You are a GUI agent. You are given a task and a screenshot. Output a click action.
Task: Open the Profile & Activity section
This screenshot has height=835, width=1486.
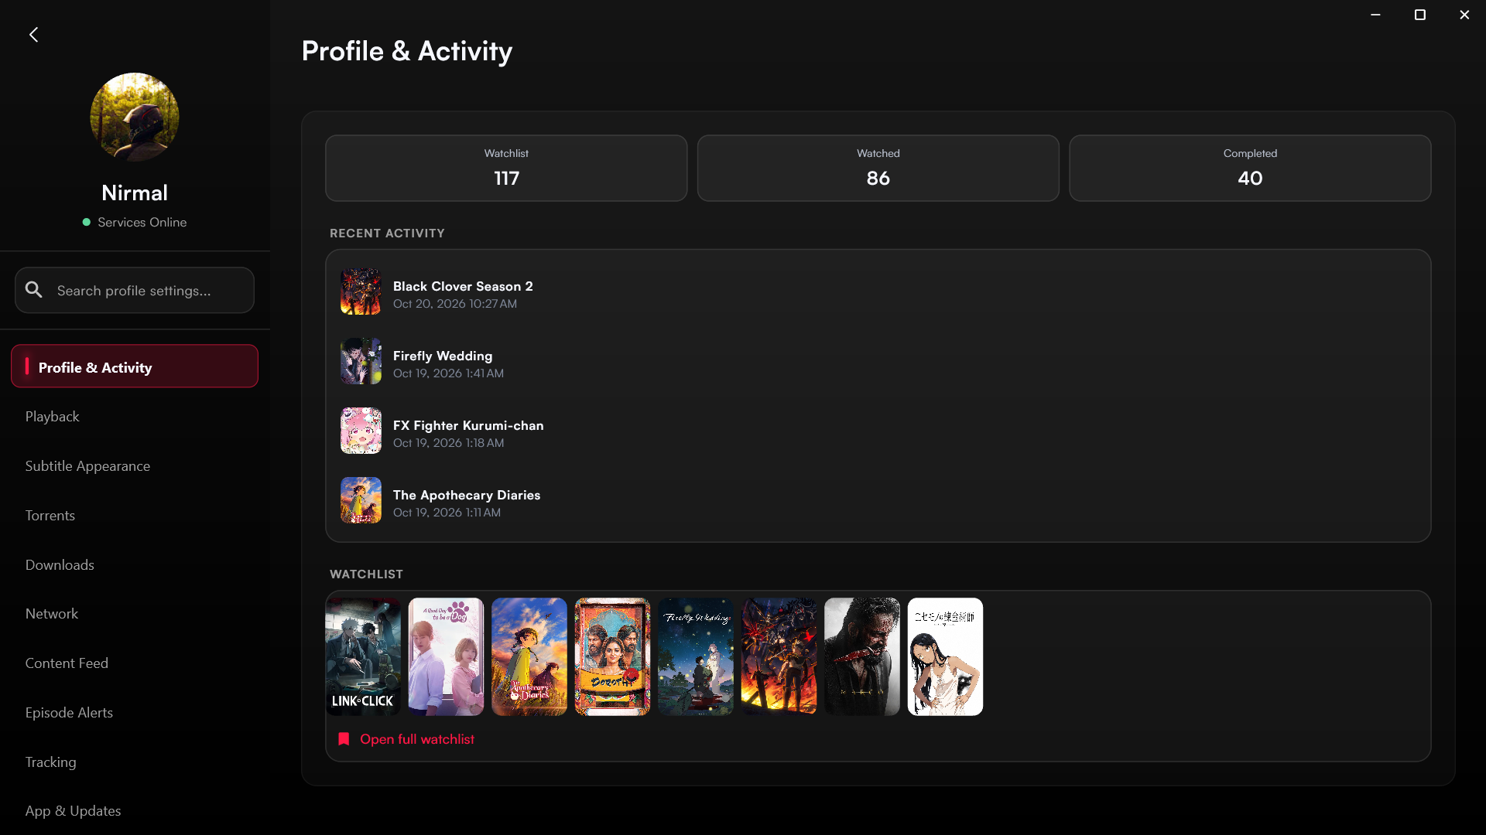(135, 366)
